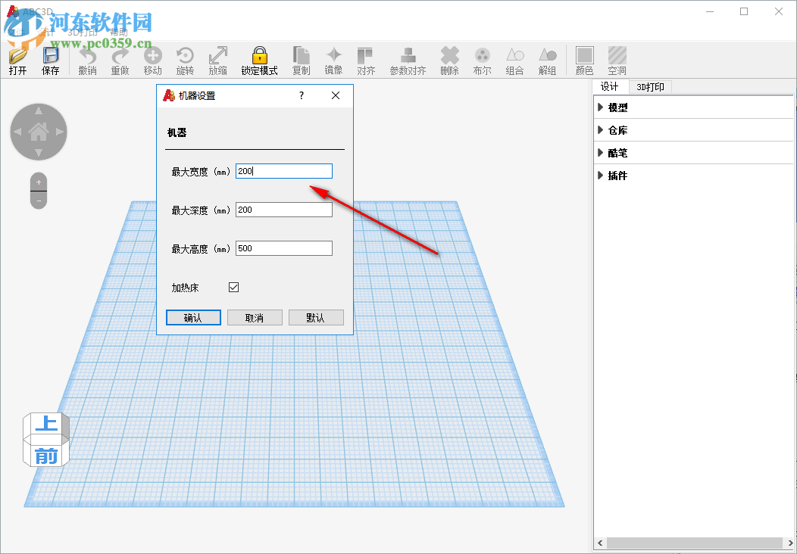797x554 pixels.
Task: Switch to the 3D打印 tab
Action: 650,87
